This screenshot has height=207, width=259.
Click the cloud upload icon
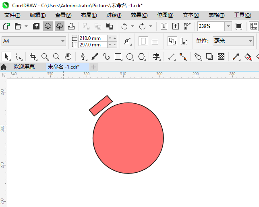pos(60,26)
